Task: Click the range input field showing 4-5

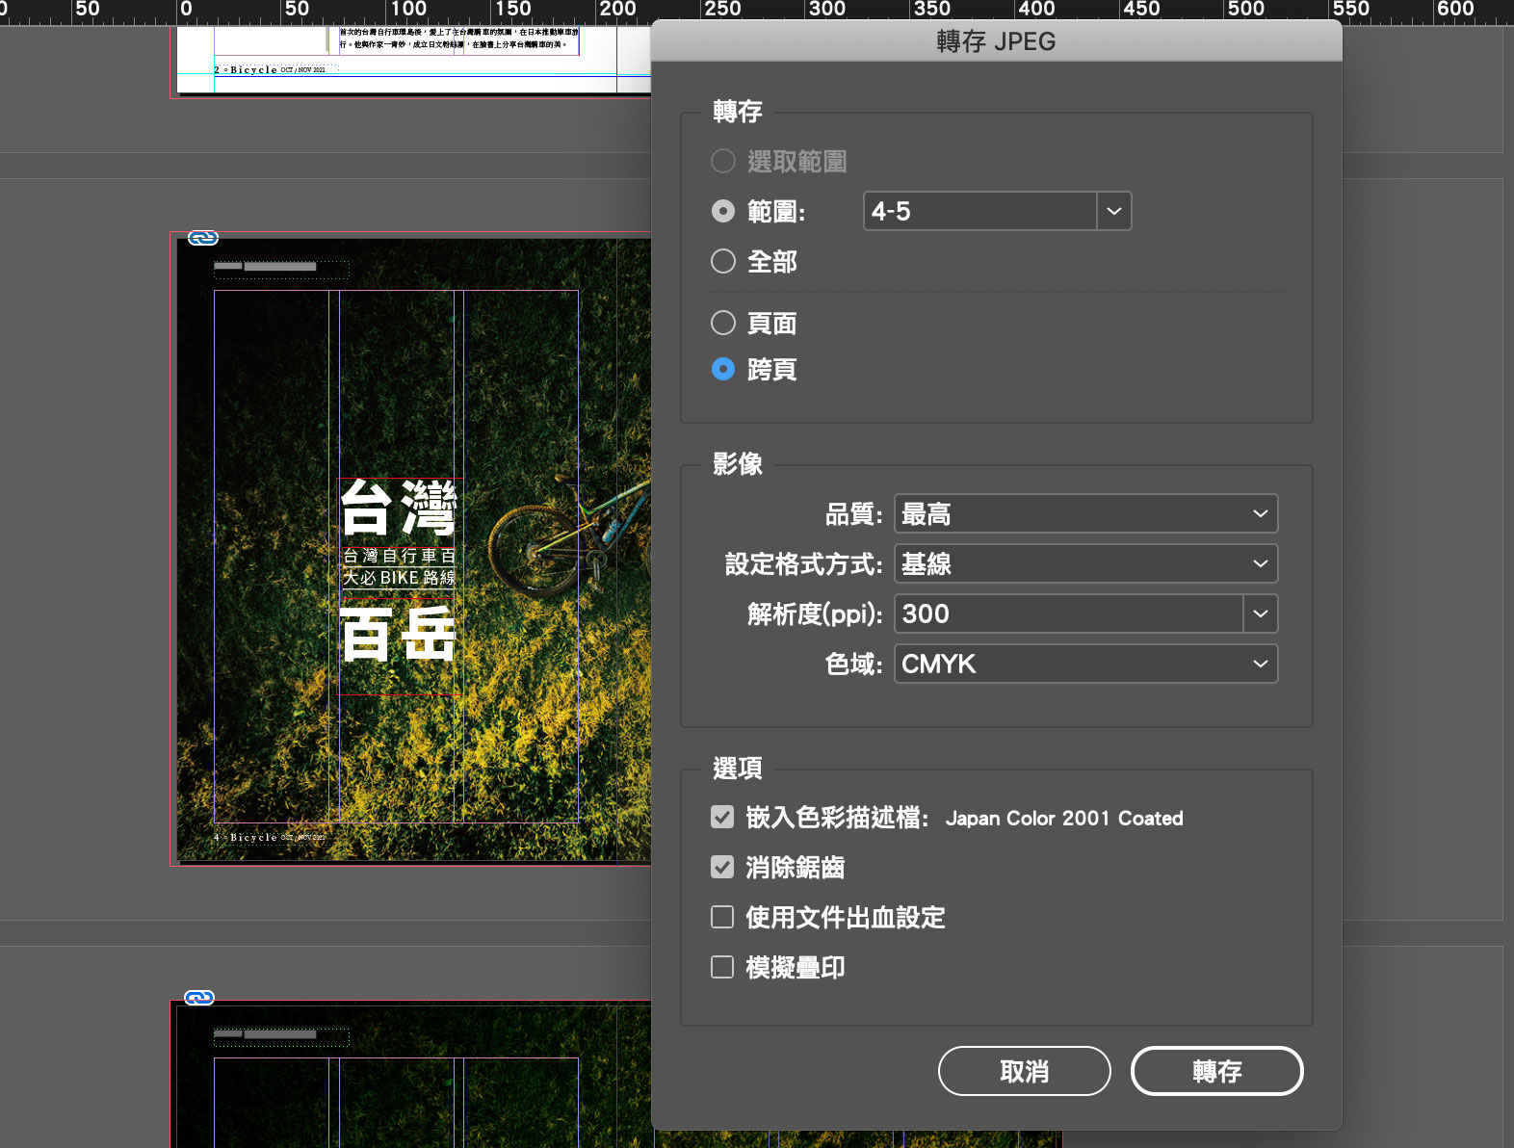Action: tap(979, 211)
